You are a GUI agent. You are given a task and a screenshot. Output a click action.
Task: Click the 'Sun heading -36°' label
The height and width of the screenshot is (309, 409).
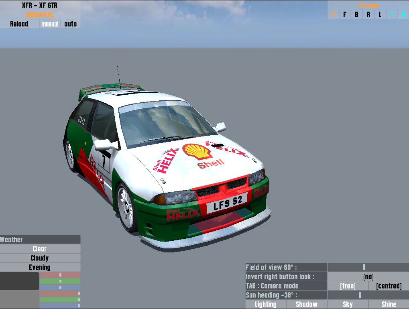click(x=286, y=295)
